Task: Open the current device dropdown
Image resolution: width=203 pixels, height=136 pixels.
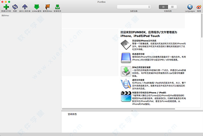Action: tap(134, 7)
